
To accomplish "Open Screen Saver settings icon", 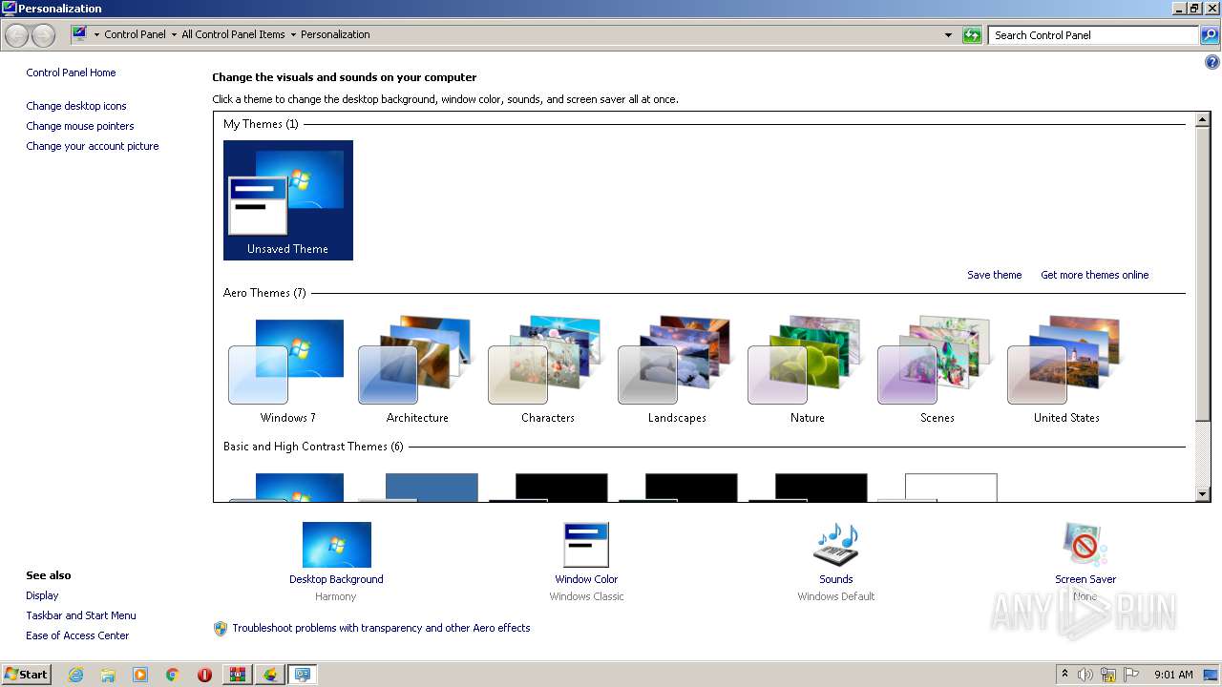I will pyautogui.click(x=1085, y=545).
